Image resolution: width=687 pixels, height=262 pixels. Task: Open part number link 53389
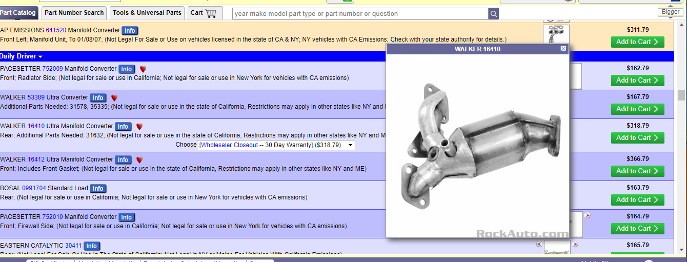[36, 97]
